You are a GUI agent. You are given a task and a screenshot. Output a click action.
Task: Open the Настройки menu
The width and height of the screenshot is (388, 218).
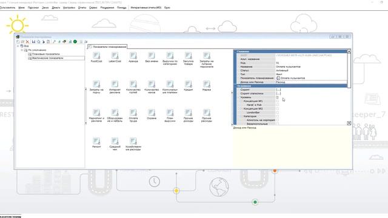pos(69,8)
